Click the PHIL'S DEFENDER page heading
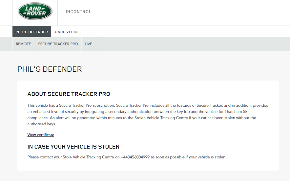This screenshot has height=181, width=290. tap(50, 69)
